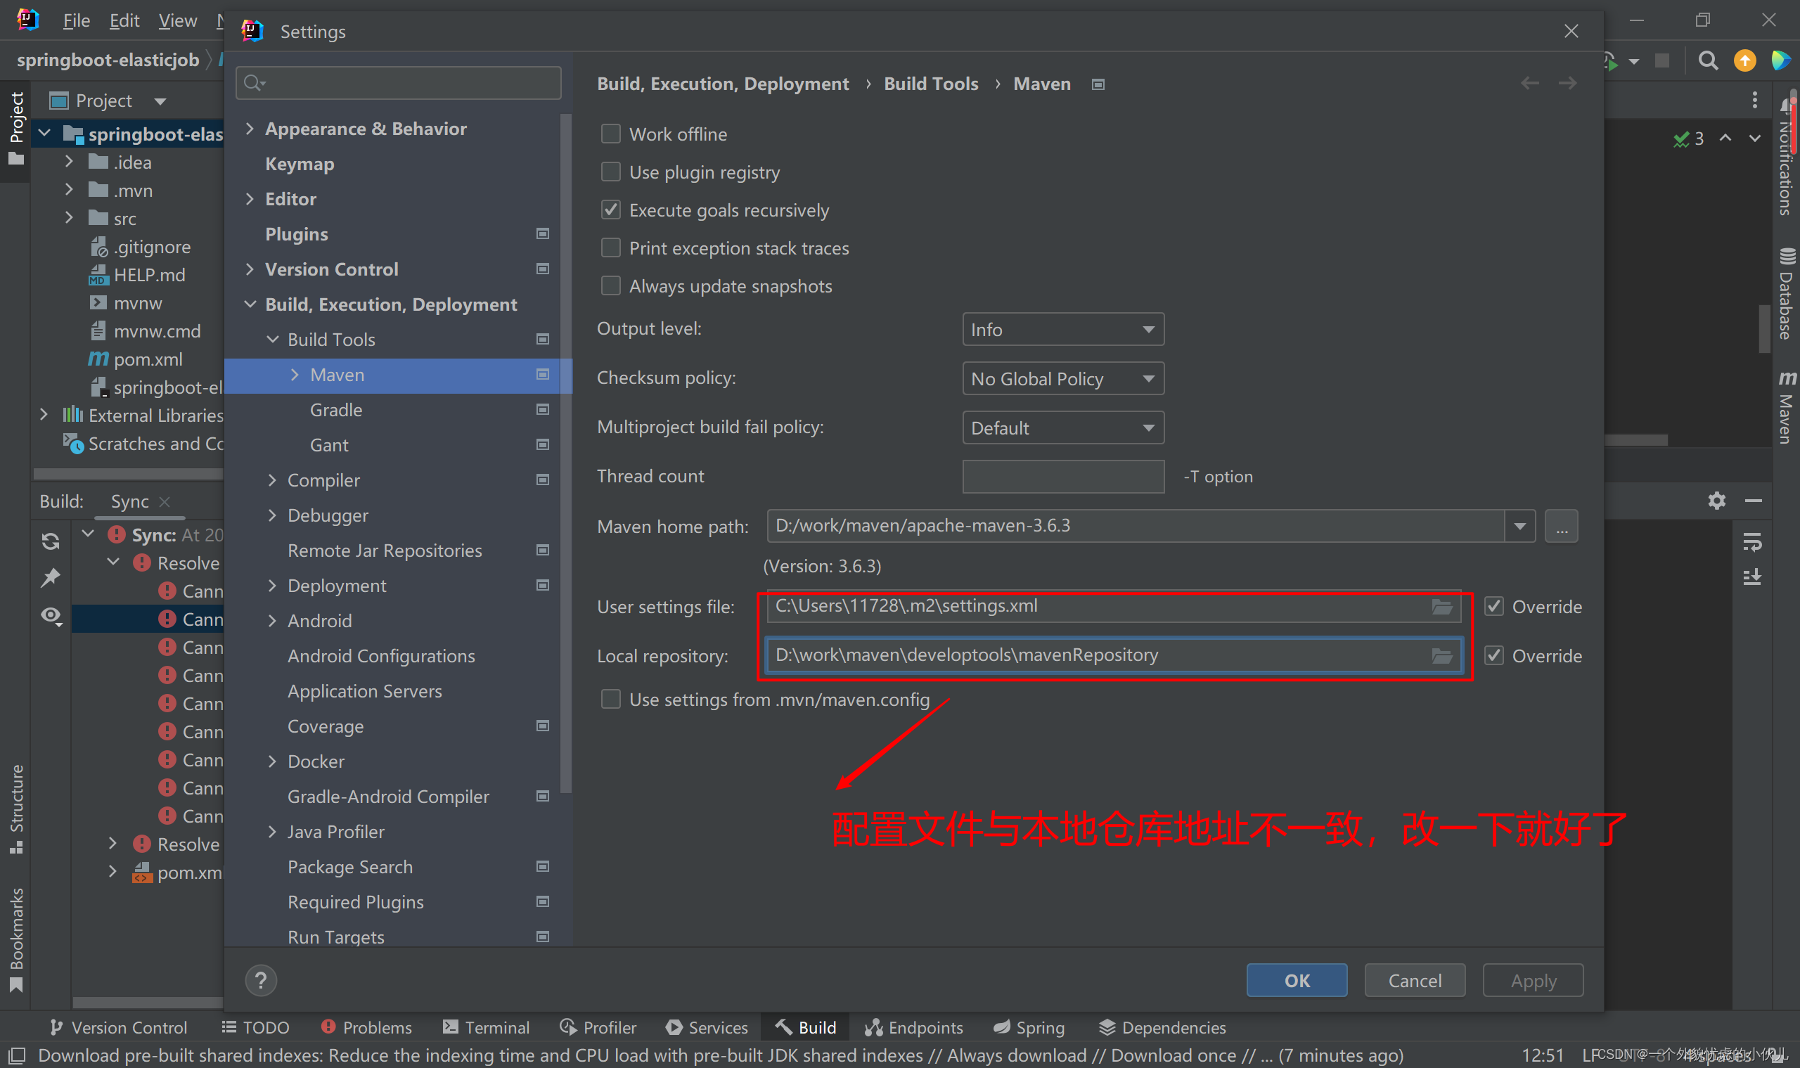
Task: Open the Version Control tool tab
Action: [x=119, y=1027]
